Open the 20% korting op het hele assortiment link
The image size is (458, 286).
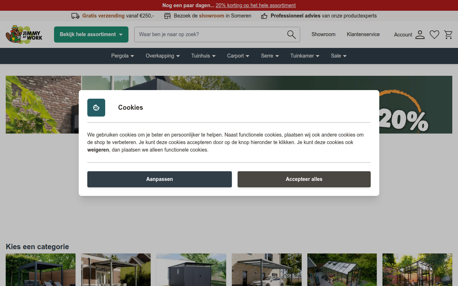[x=255, y=5]
